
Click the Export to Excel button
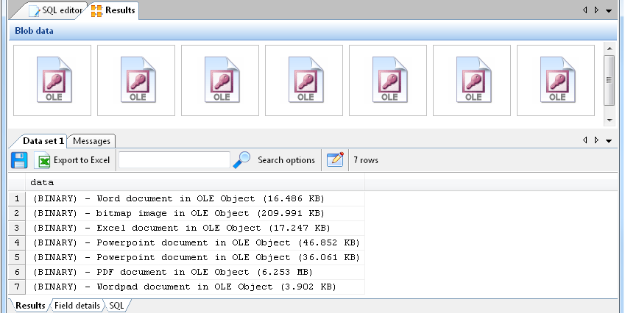(x=81, y=160)
